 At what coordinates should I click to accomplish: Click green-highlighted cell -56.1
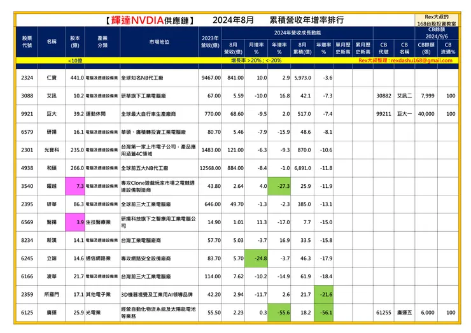point(323,313)
